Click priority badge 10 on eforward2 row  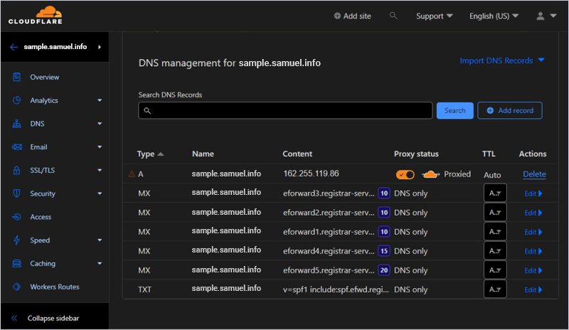coord(384,213)
